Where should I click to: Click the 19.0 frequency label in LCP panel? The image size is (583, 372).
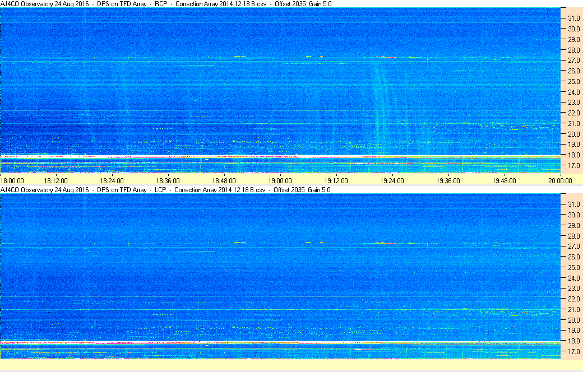(x=573, y=331)
